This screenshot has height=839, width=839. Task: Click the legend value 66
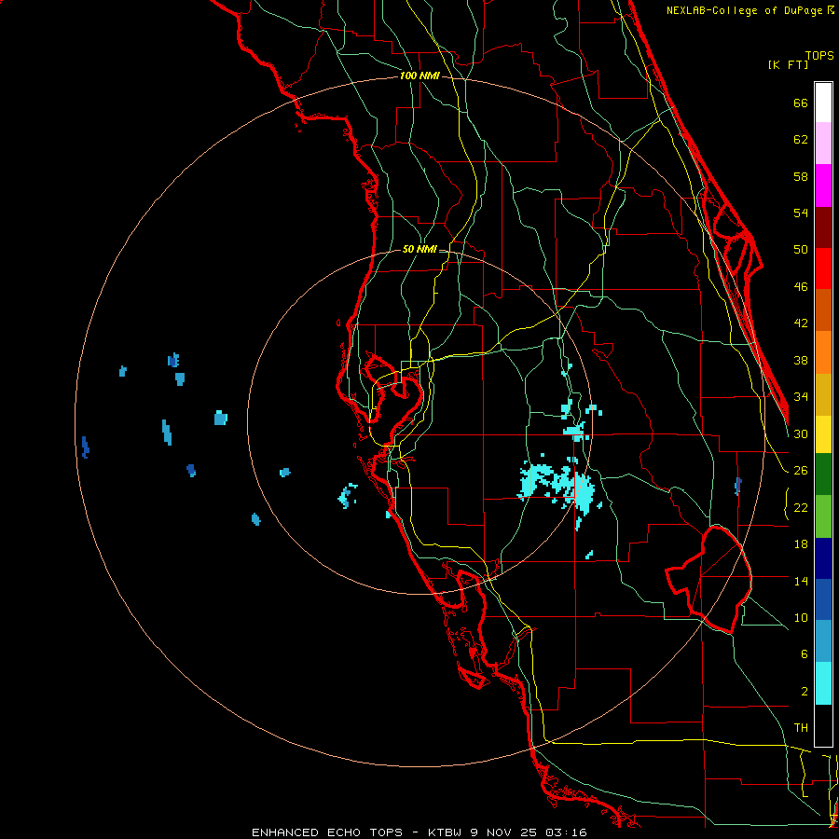[801, 103]
